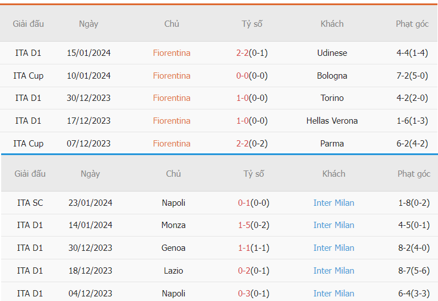Click Hellas Verona in the away column
The image size is (438, 301).
(x=332, y=121)
